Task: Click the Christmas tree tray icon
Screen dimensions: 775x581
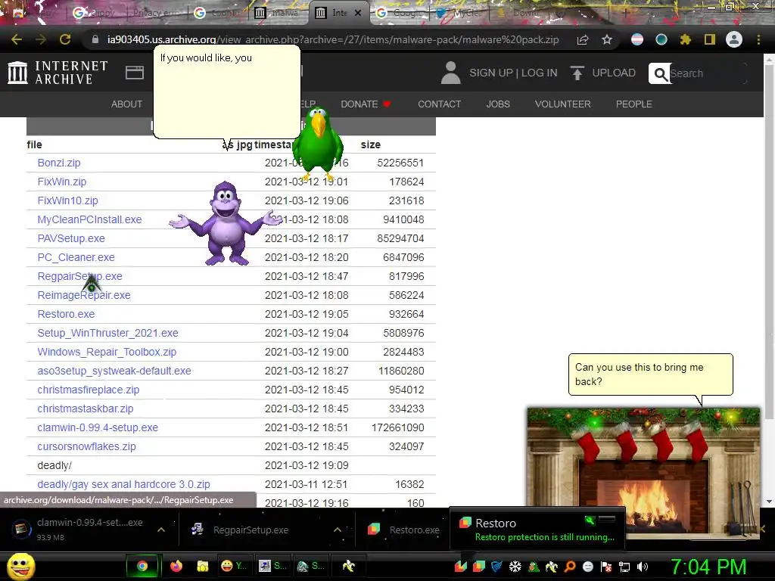Action: [534, 567]
